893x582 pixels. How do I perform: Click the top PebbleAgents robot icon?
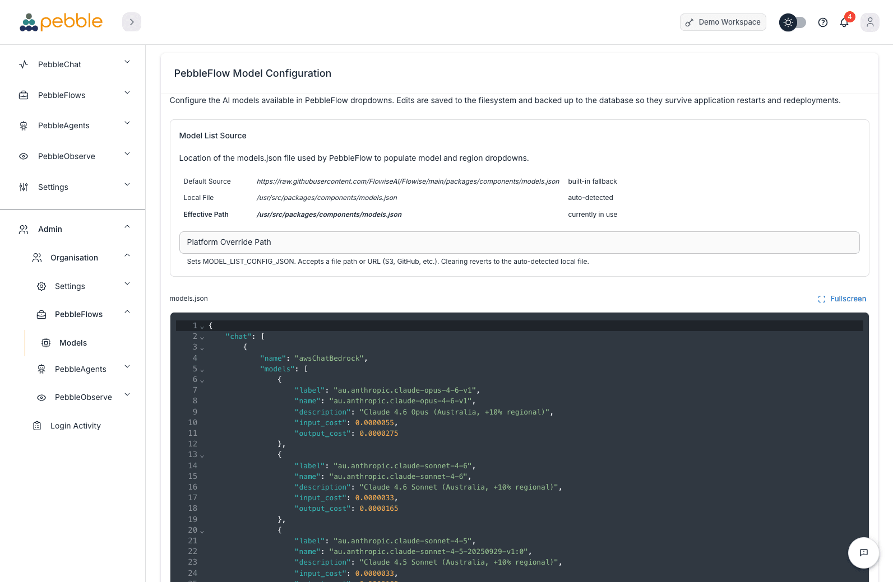tap(24, 126)
